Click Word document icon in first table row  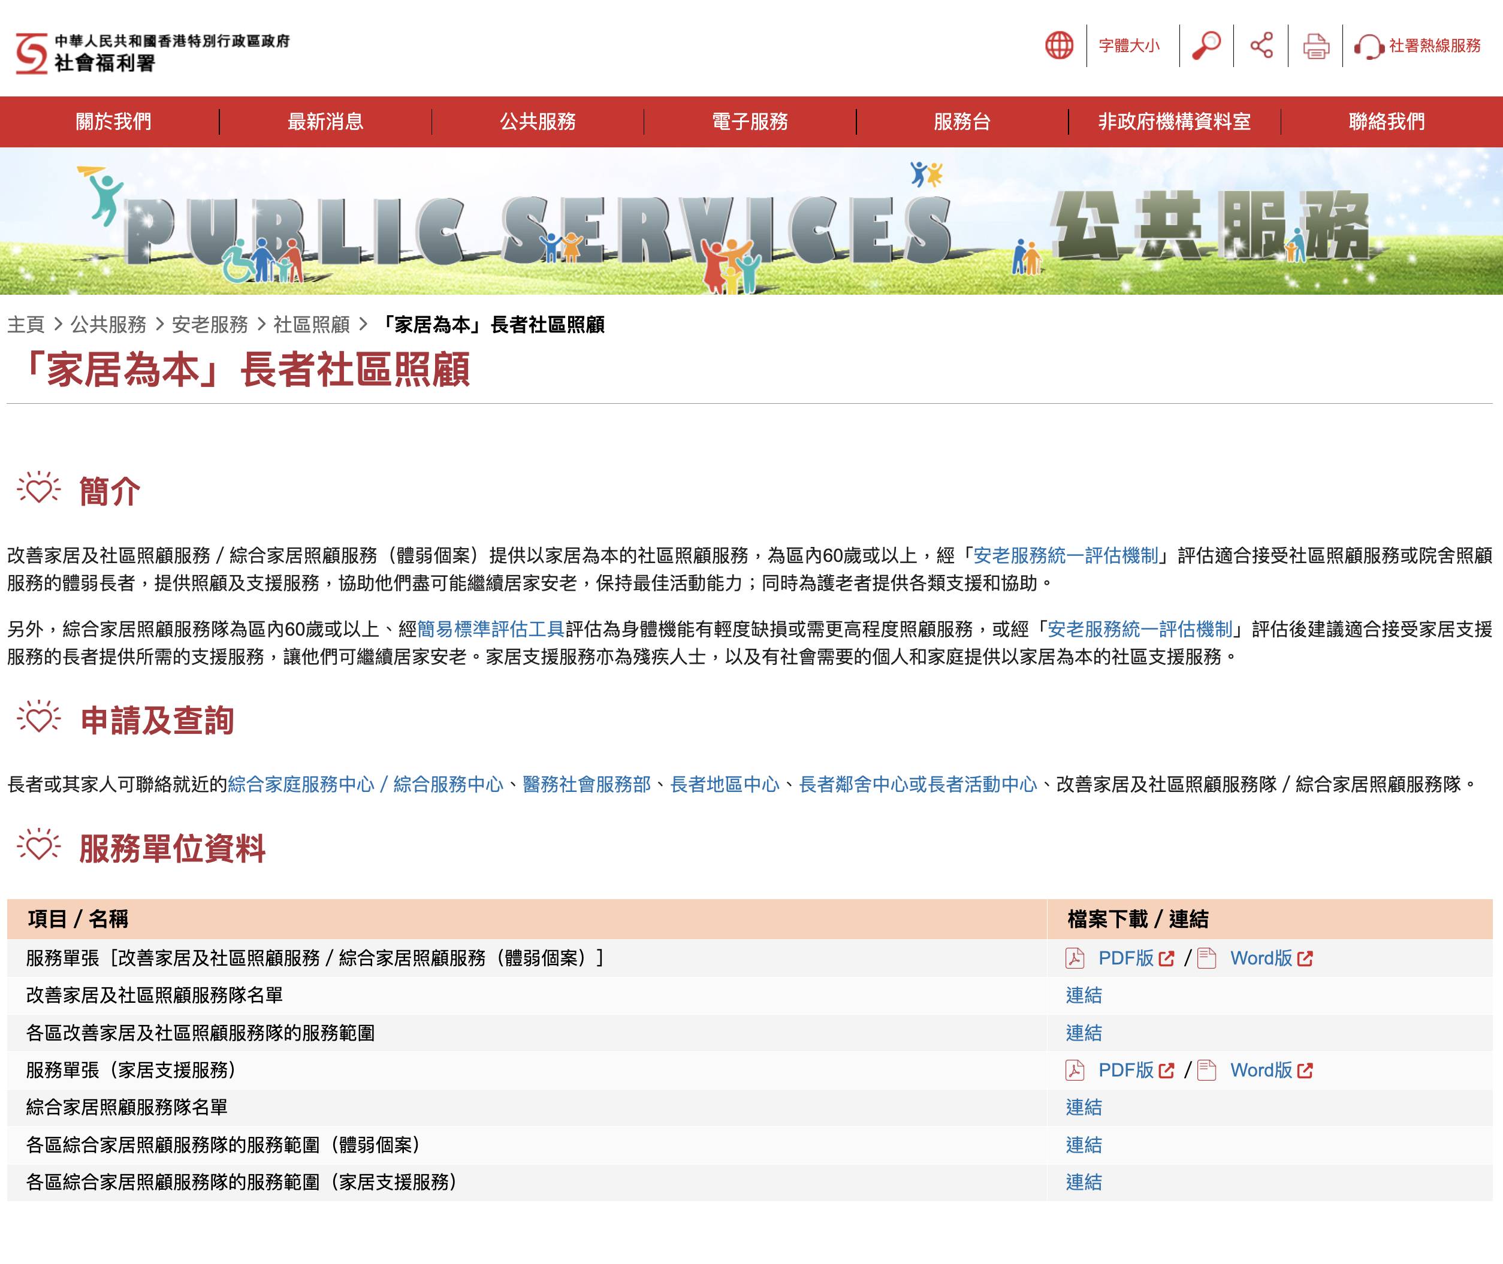(x=1207, y=958)
